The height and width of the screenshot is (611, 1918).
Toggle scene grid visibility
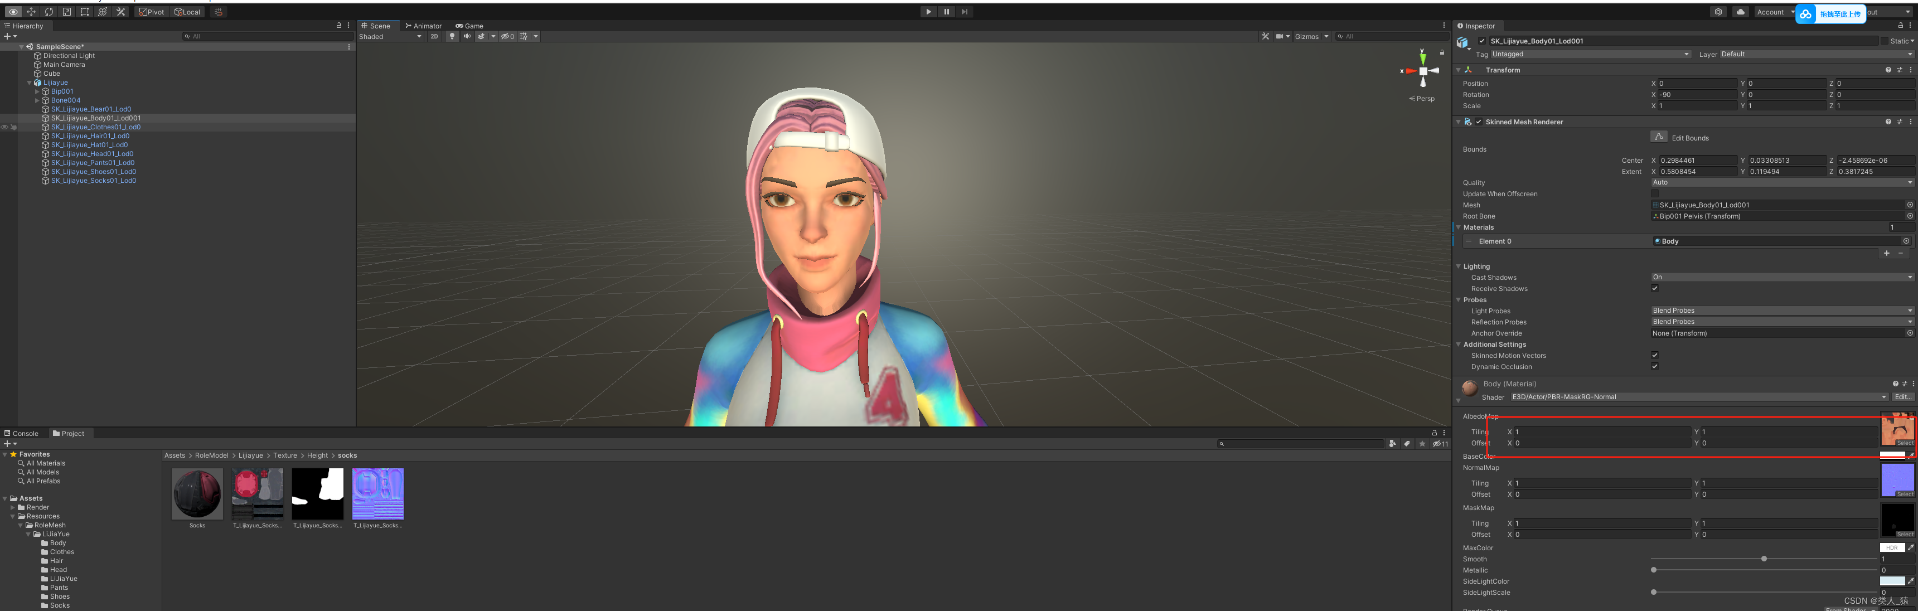524,36
